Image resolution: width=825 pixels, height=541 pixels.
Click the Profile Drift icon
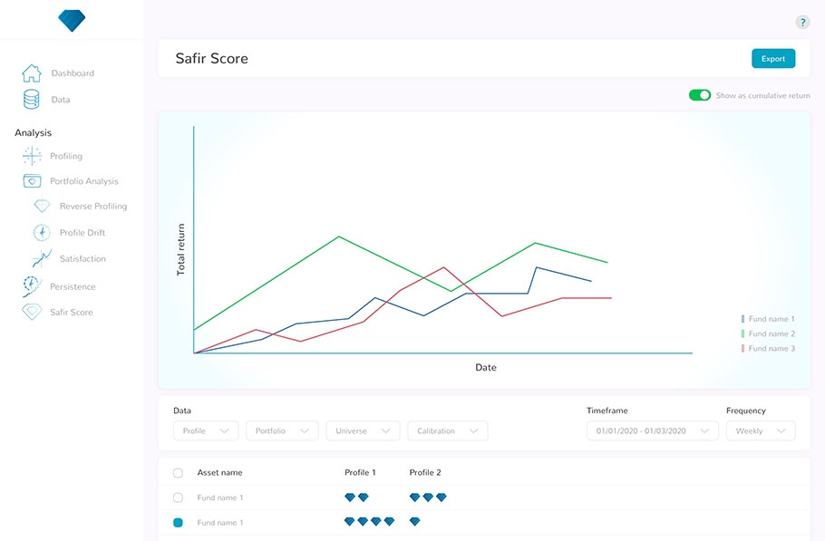point(42,233)
